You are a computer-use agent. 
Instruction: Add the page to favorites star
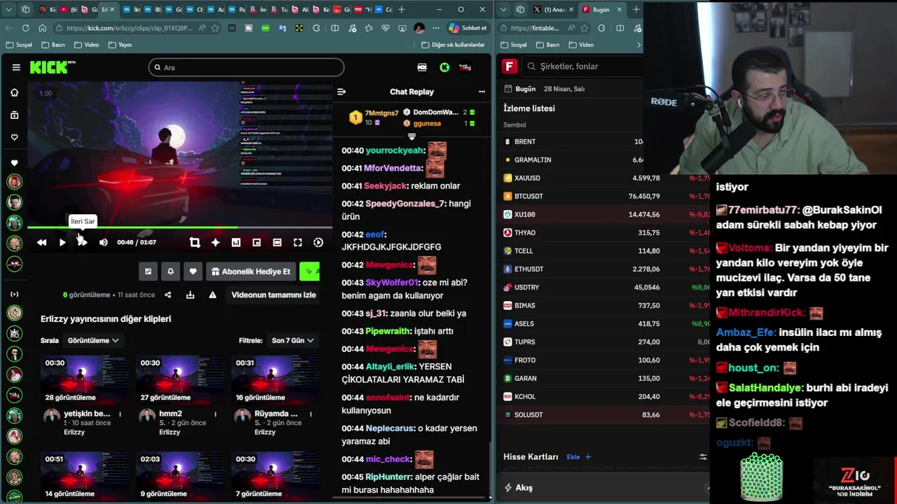215,28
